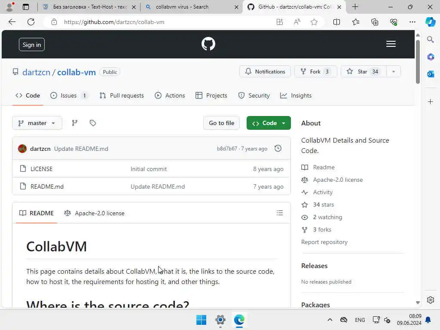Open the collab-vm repository link
This screenshot has width=440, height=330.
coord(76,72)
